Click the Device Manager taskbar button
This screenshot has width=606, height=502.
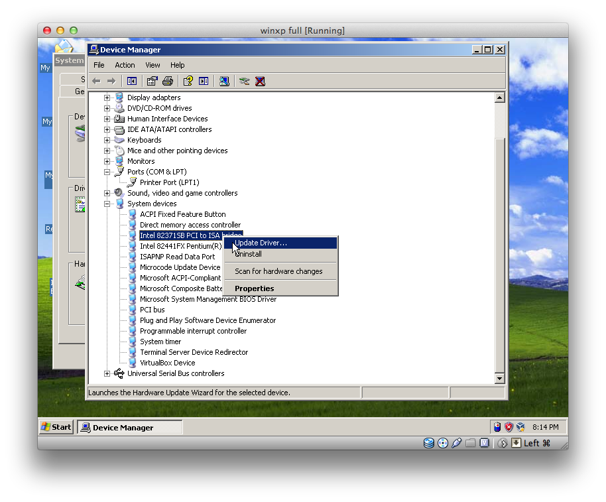(130, 428)
